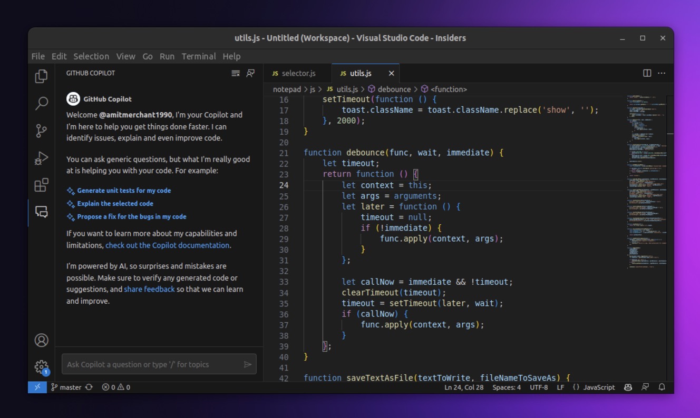Click line number 21 in the gutter
This screenshot has width=700, height=418.
pyautogui.click(x=284, y=153)
